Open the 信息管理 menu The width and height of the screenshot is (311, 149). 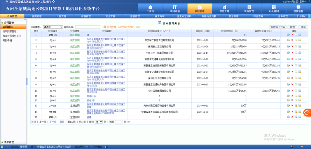tap(234, 16)
